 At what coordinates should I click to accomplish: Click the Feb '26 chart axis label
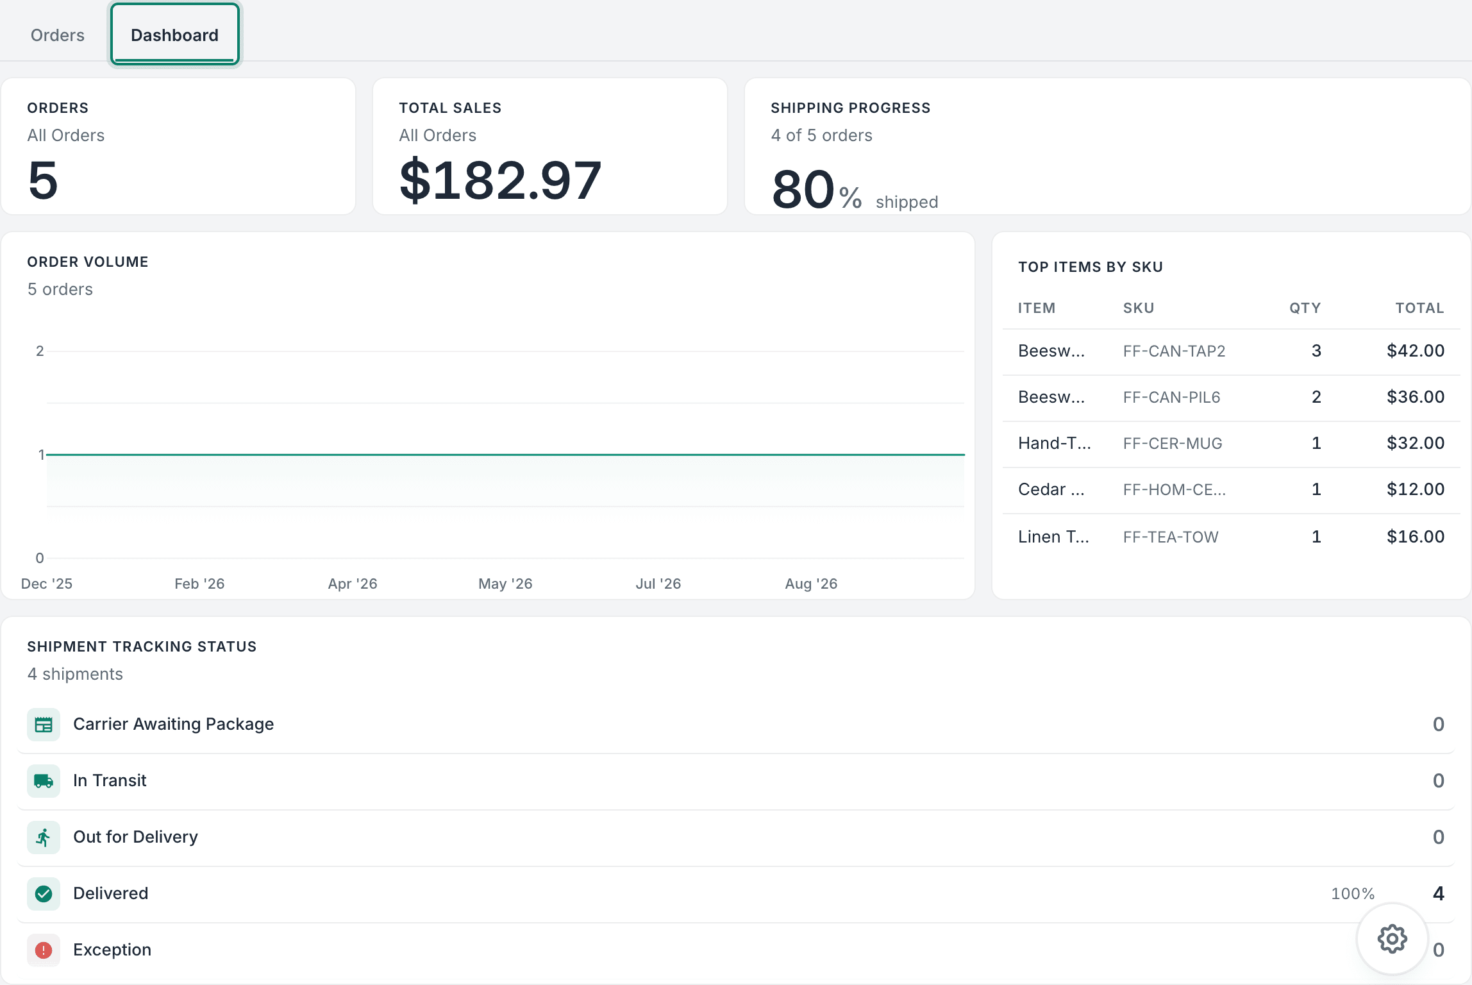point(199,584)
